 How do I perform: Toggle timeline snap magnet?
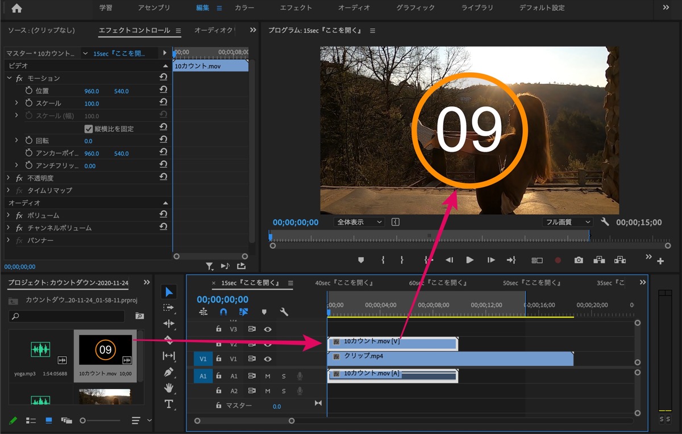coord(223,312)
